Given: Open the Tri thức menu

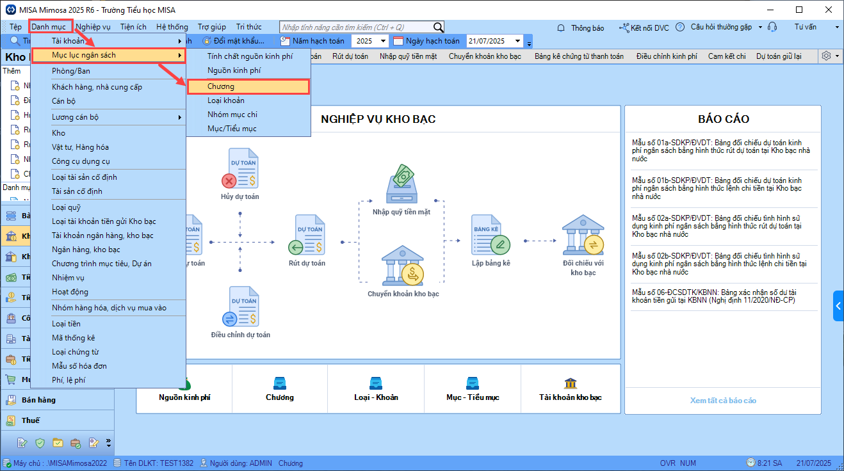Looking at the screenshot, I should (x=249, y=27).
